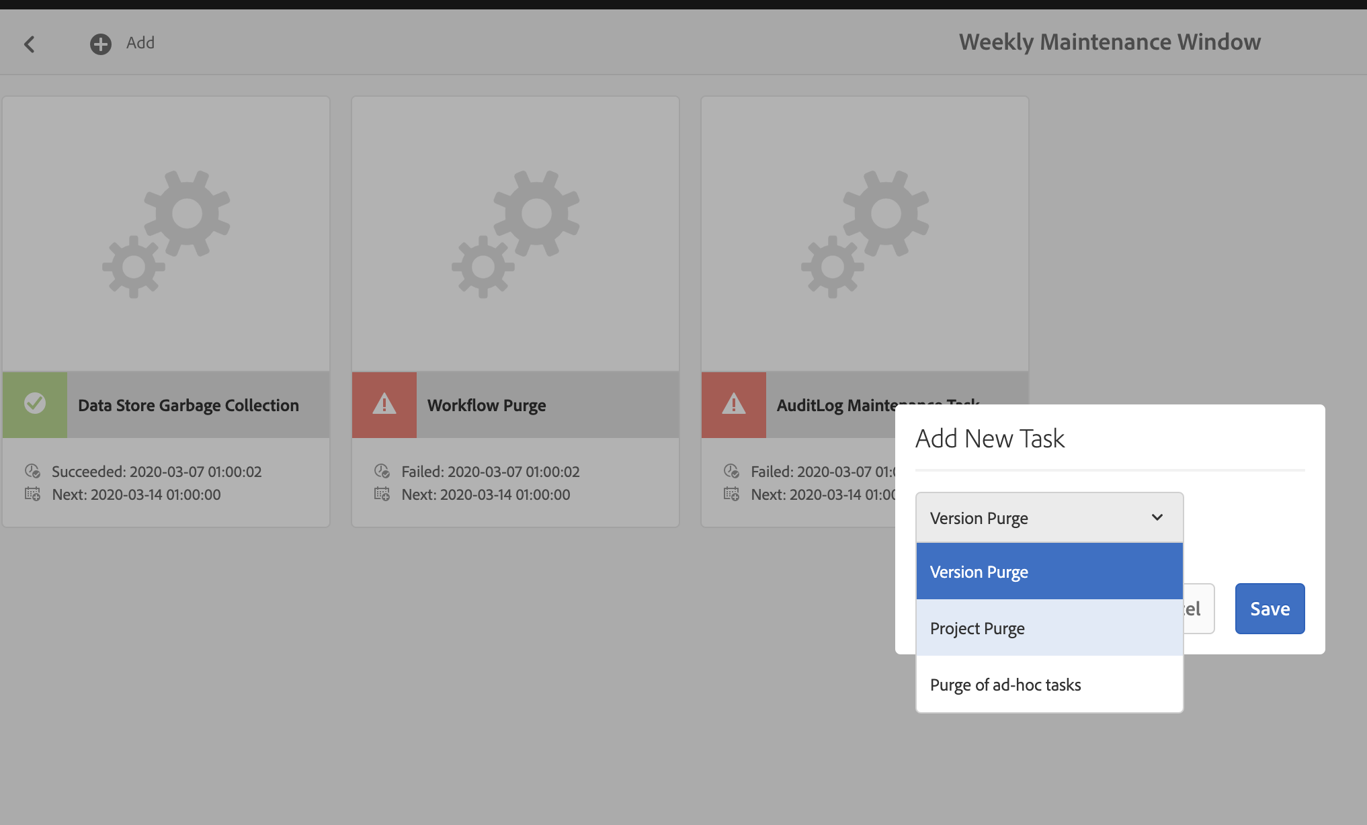Click the AuditLog task warning triangle icon
1367x825 pixels.
733,404
